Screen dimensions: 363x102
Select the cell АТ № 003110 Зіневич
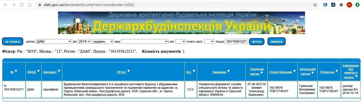(x=256, y=89)
